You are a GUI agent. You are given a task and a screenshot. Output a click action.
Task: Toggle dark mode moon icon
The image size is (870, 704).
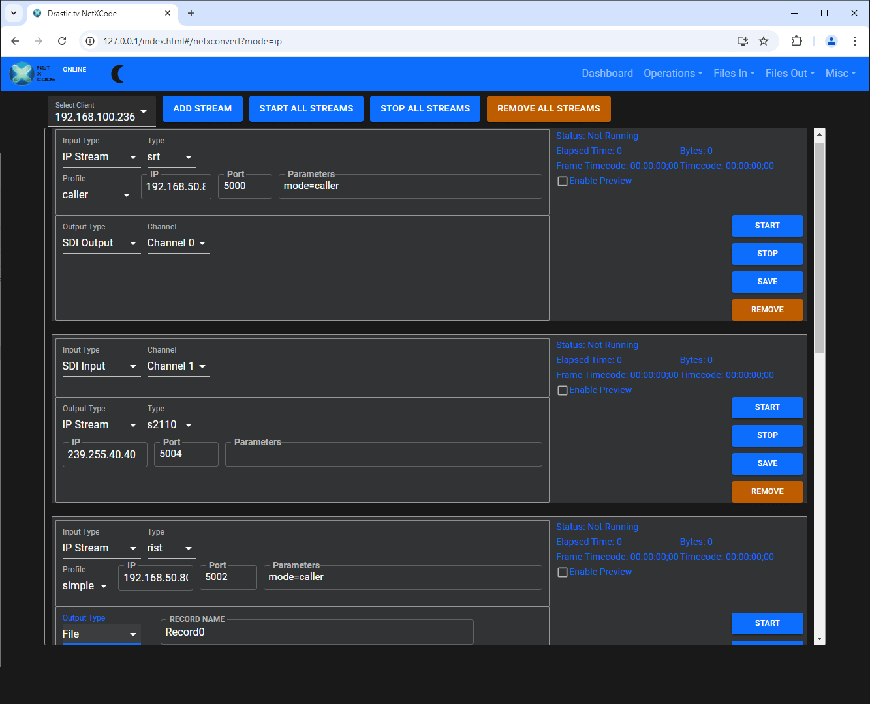(x=118, y=74)
